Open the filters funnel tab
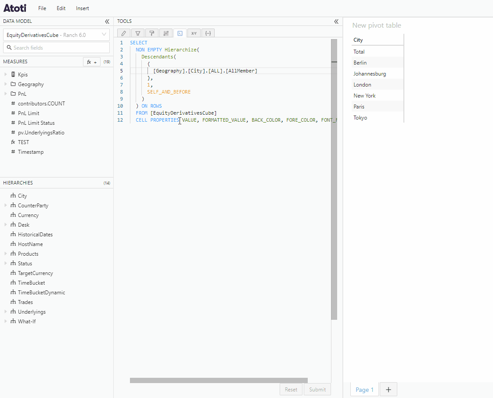This screenshot has width=493, height=398. click(138, 33)
